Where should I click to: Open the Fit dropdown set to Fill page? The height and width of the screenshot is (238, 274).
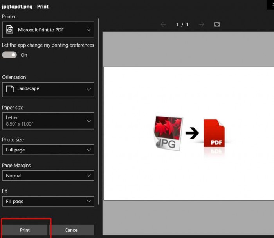[48, 201]
